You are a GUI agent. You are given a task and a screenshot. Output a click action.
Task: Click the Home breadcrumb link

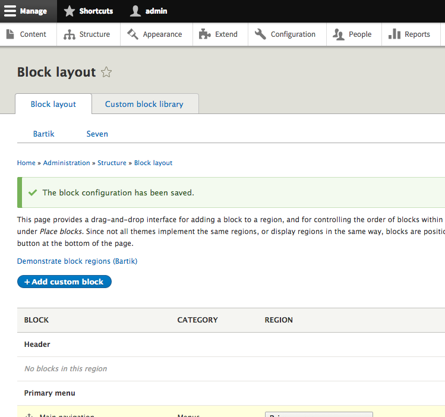click(x=26, y=163)
